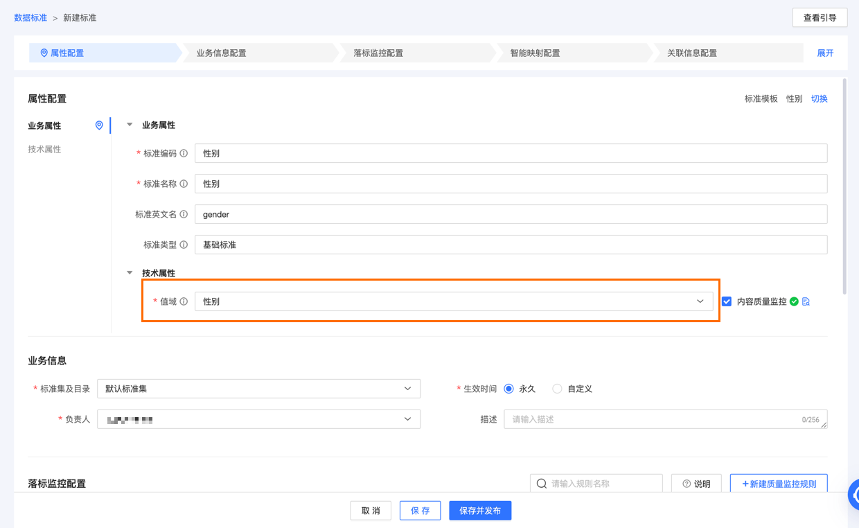
Task: Go to the 业务信息配置 step tab
Action: (x=260, y=53)
